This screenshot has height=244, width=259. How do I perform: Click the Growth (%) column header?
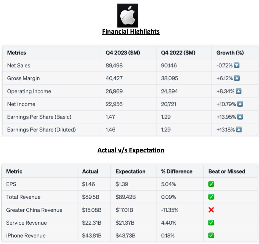click(x=230, y=53)
